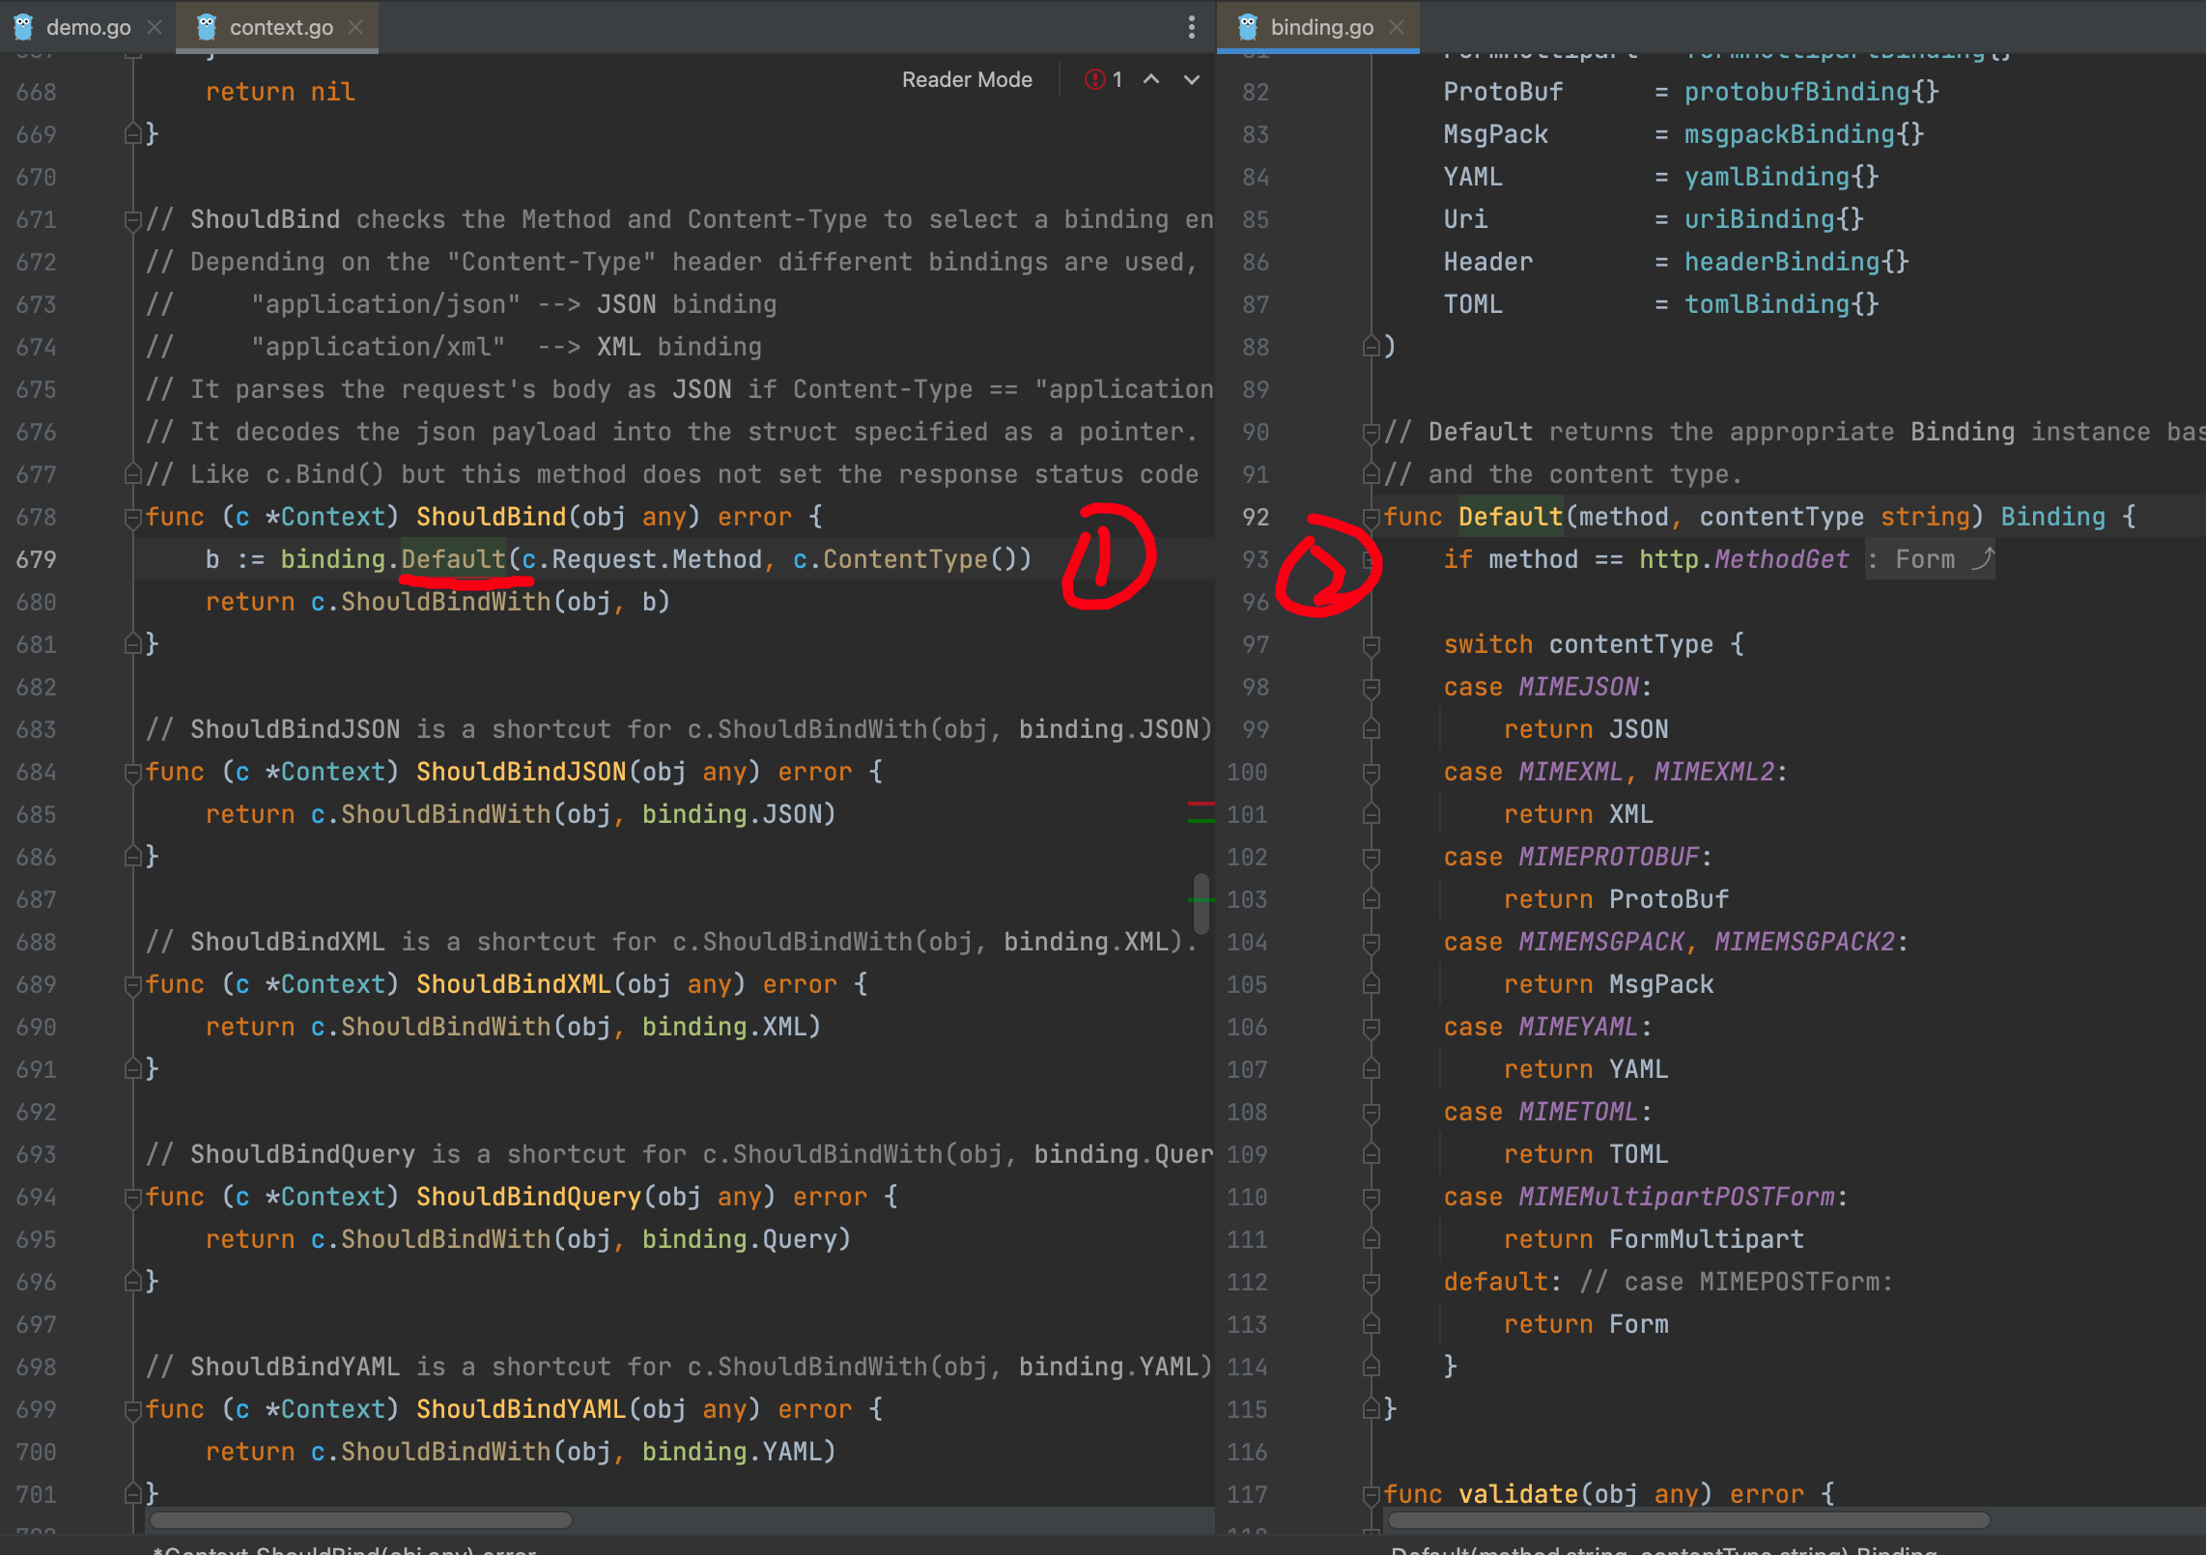This screenshot has height=1555, width=2206.
Task: Collapse the ShouldBind function at line 678
Action: 133,518
